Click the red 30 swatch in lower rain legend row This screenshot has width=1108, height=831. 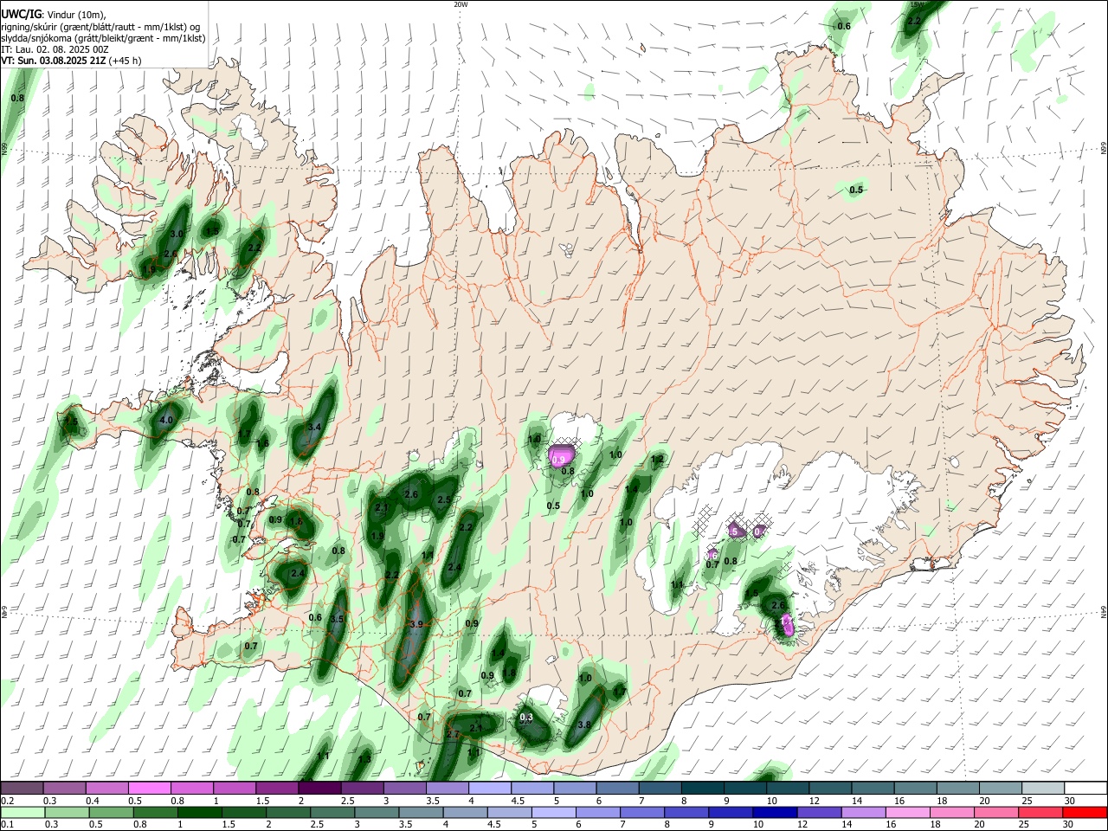[1086, 812]
